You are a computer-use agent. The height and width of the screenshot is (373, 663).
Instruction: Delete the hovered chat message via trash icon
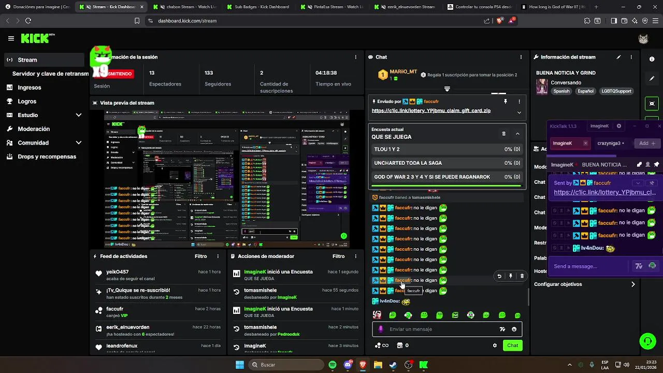[x=522, y=276]
